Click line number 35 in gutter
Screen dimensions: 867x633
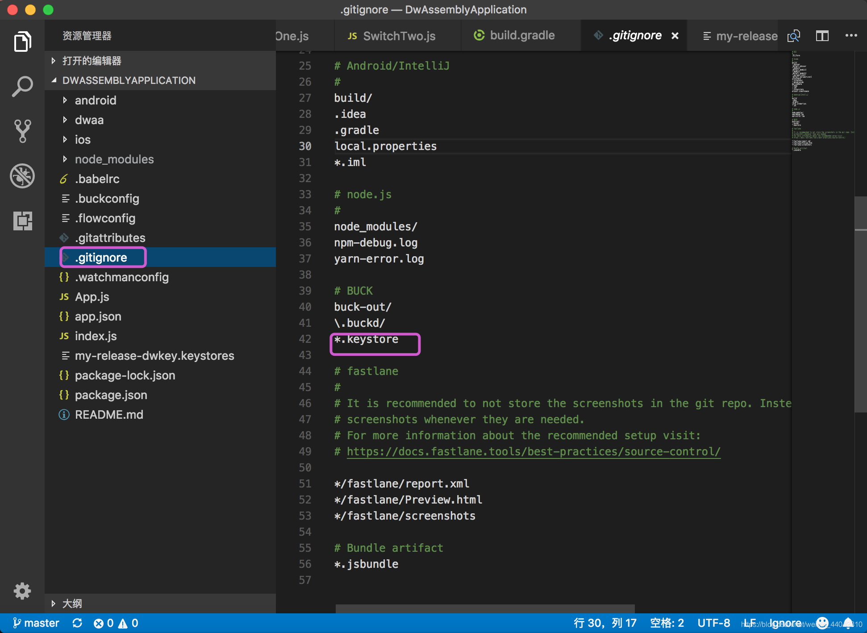click(305, 227)
